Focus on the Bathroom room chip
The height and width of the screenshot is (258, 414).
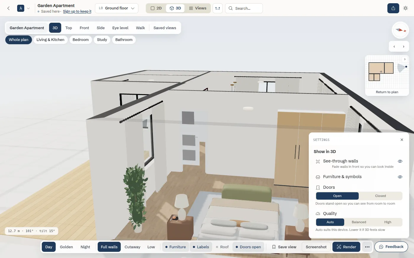(124, 40)
